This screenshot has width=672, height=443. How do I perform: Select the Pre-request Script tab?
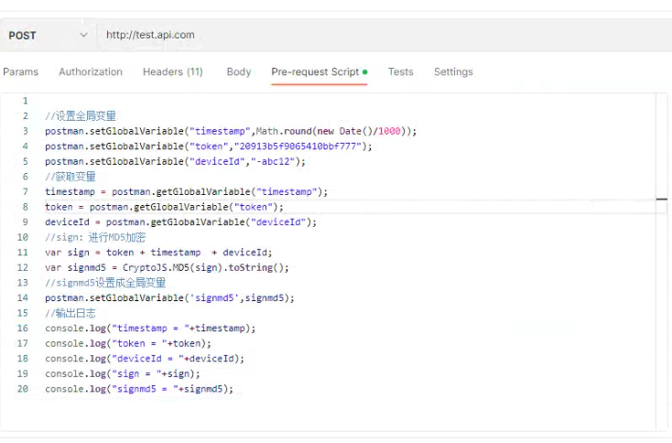315,71
